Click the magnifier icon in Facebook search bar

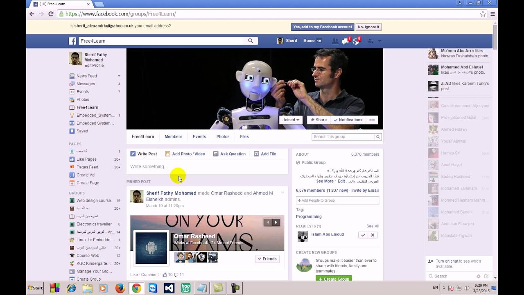(x=251, y=41)
